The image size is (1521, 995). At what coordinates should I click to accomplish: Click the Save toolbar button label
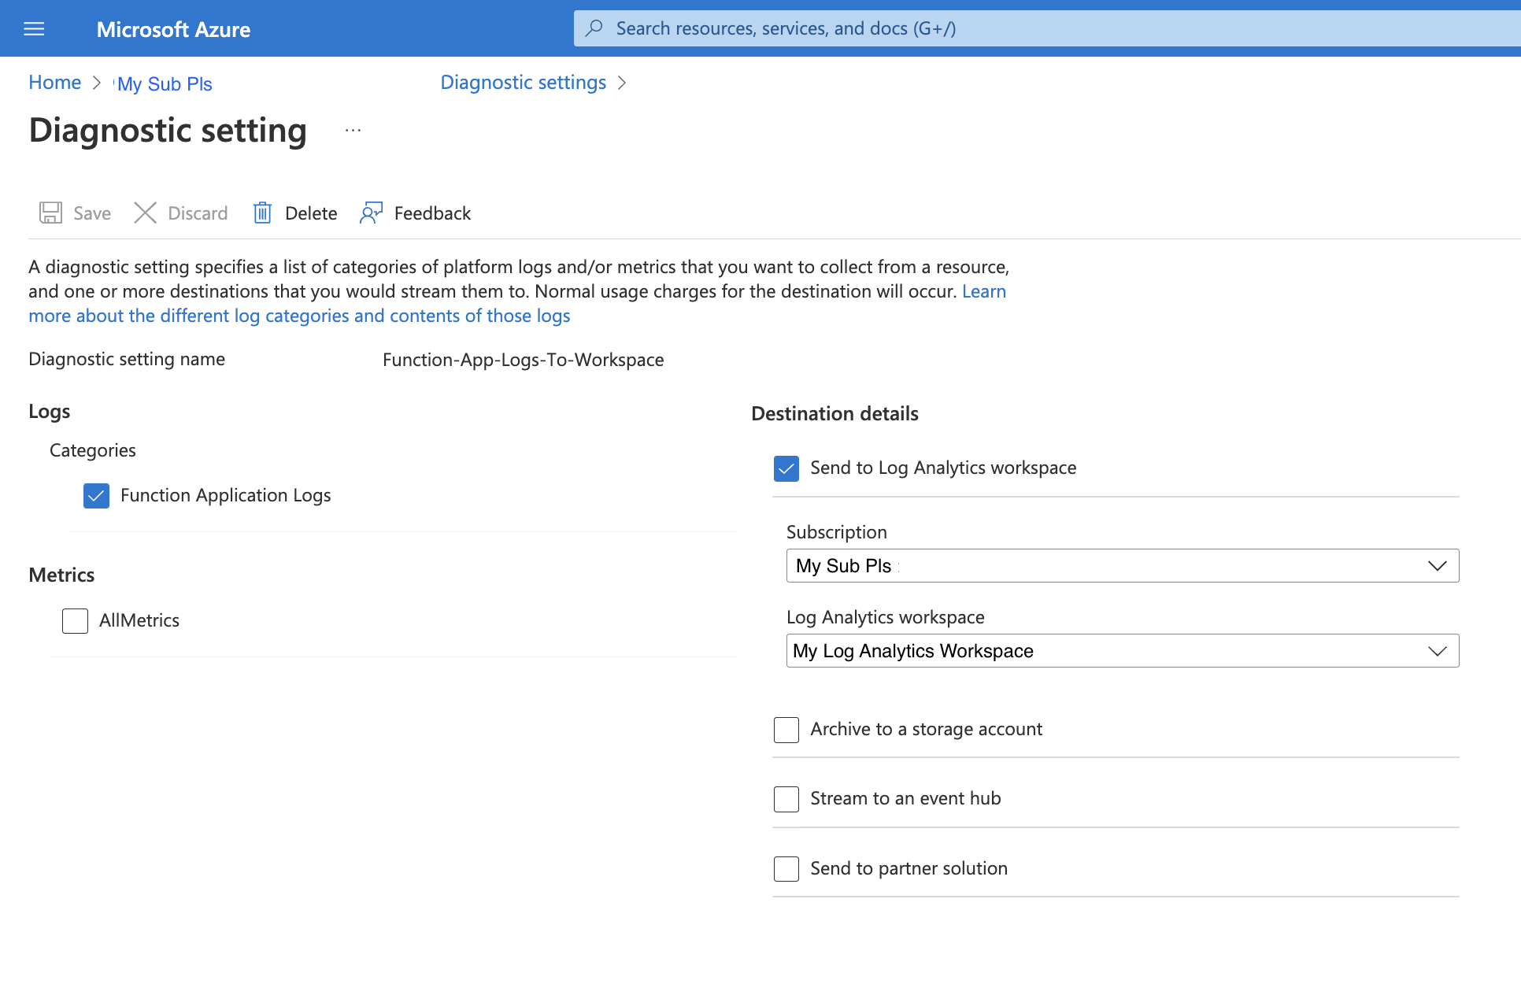pyautogui.click(x=92, y=213)
